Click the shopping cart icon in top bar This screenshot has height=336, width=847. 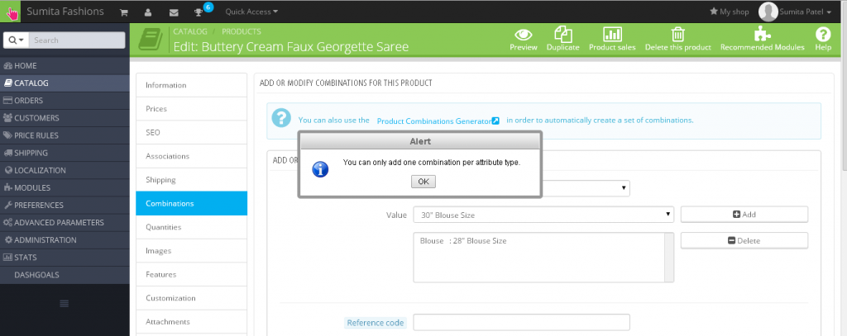pyautogui.click(x=123, y=12)
